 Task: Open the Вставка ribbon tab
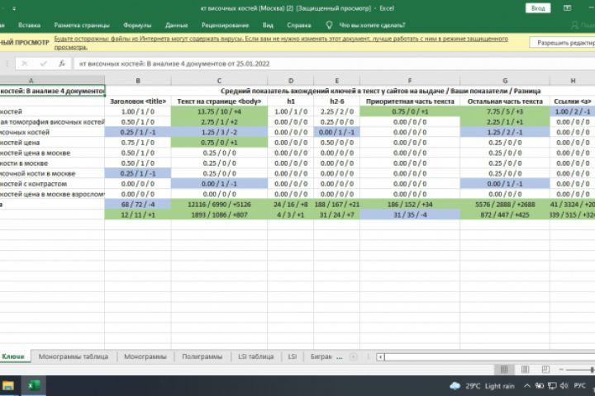click(29, 25)
